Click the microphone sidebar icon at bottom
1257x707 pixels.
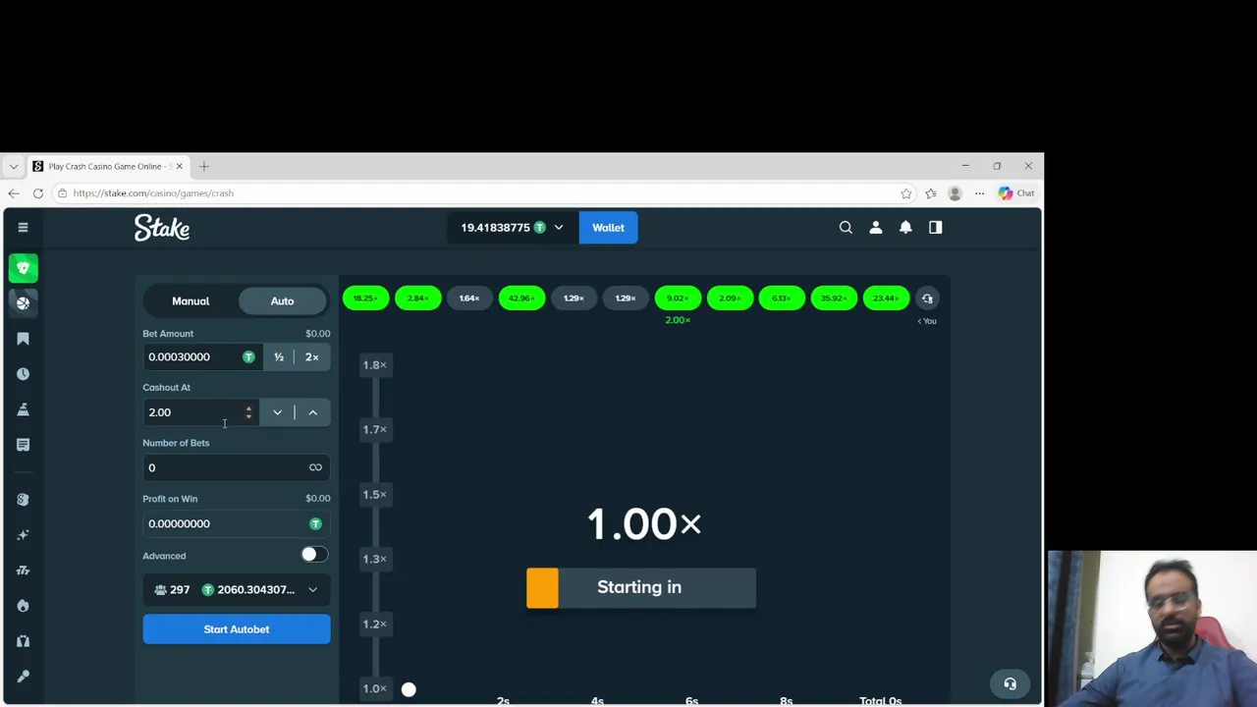click(x=23, y=677)
